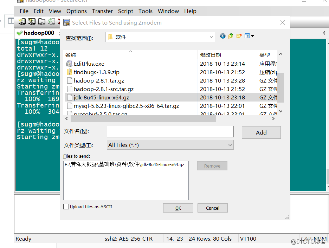Screen dimensions: 329x248
Task: Open the view menu icon dropdown
Action: [249, 36]
